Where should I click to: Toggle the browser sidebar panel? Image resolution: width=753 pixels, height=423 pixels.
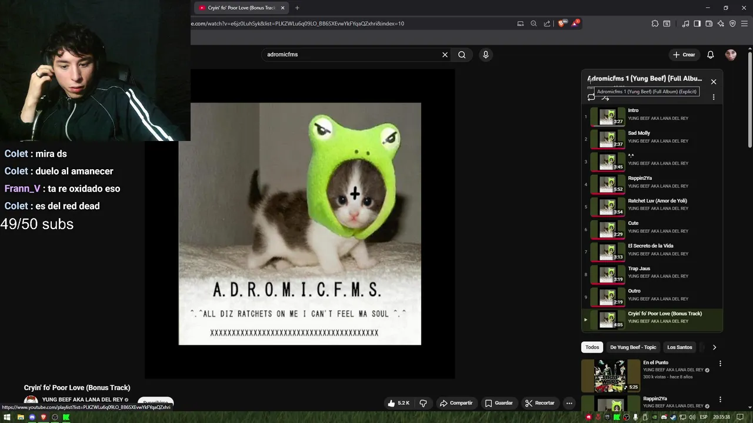(697, 23)
